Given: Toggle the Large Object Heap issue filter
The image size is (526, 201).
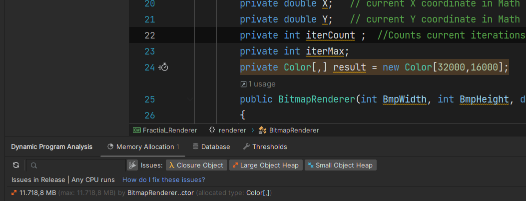Looking at the screenshot, I should point(266,165).
